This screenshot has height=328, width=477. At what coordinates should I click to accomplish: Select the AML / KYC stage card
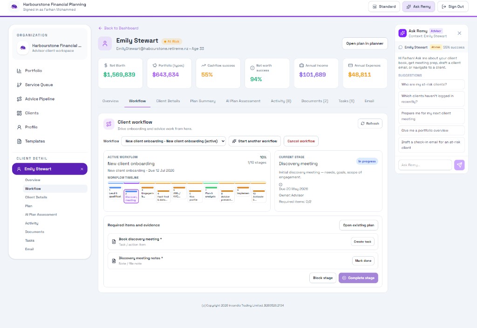(x=179, y=193)
